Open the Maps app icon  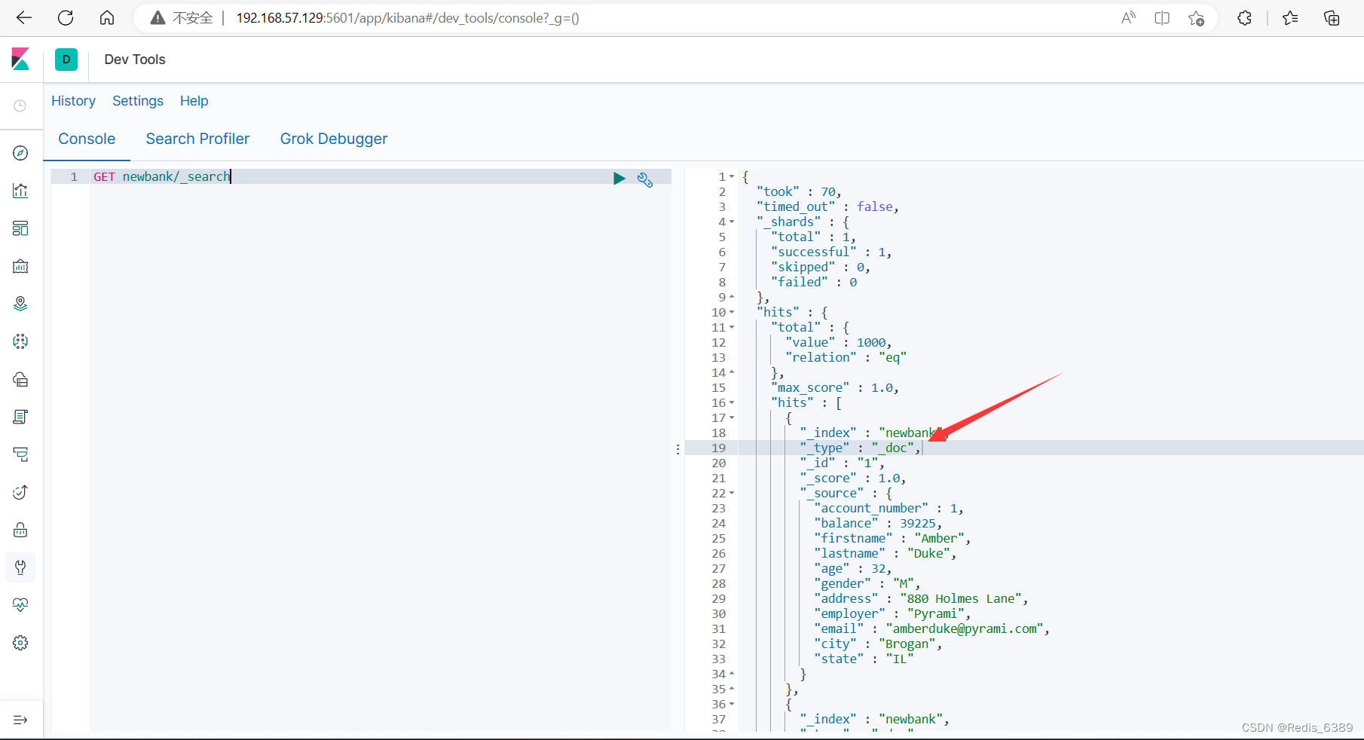click(x=20, y=304)
